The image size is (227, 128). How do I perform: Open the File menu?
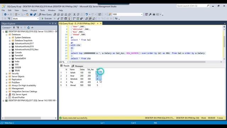point(3,10)
